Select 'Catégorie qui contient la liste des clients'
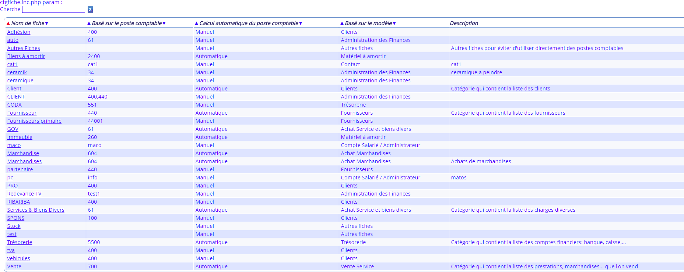684x272 pixels. tap(501, 89)
